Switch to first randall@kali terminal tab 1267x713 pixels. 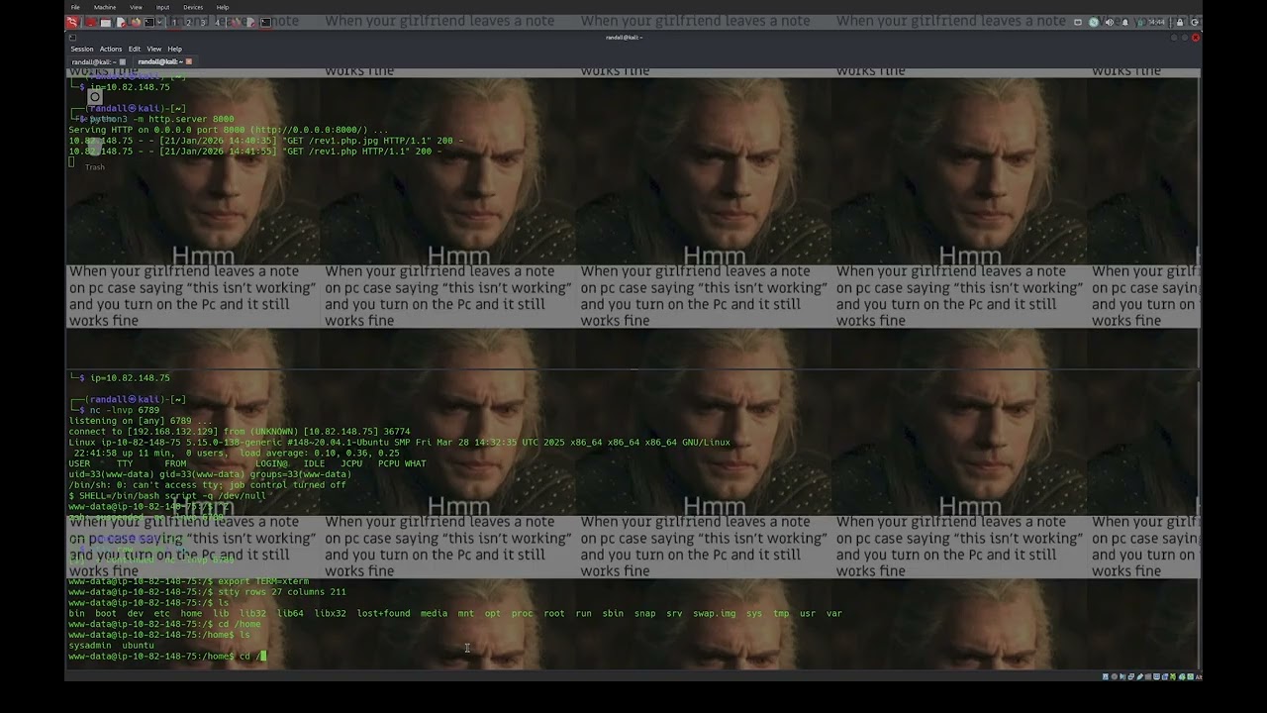[93, 61]
